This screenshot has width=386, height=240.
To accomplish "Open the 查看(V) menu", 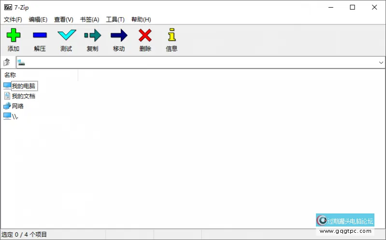I will pos(64,19).
